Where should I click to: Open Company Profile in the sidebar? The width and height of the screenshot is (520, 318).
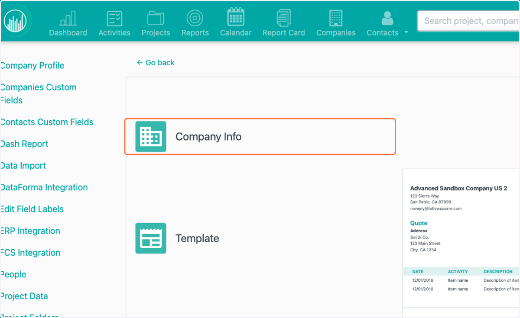click(32, 66)
